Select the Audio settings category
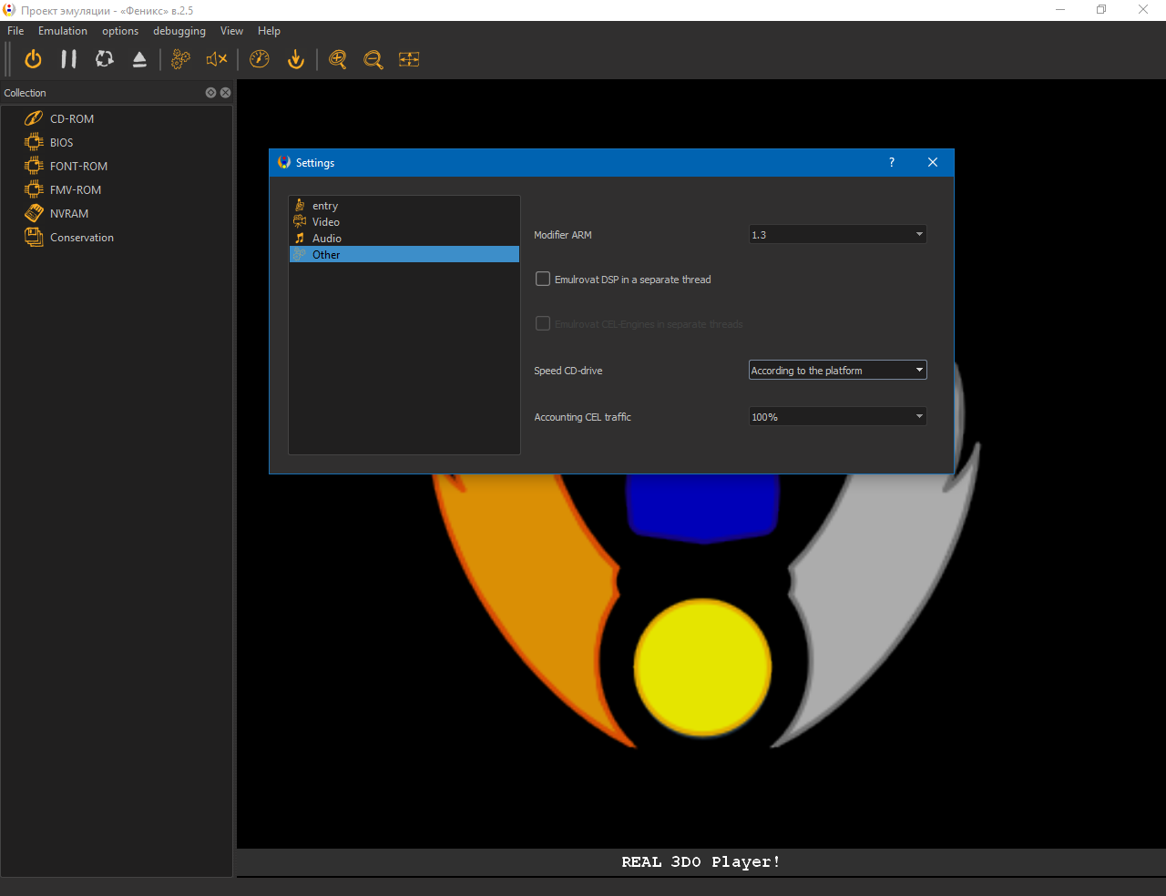 pos(404,239)
